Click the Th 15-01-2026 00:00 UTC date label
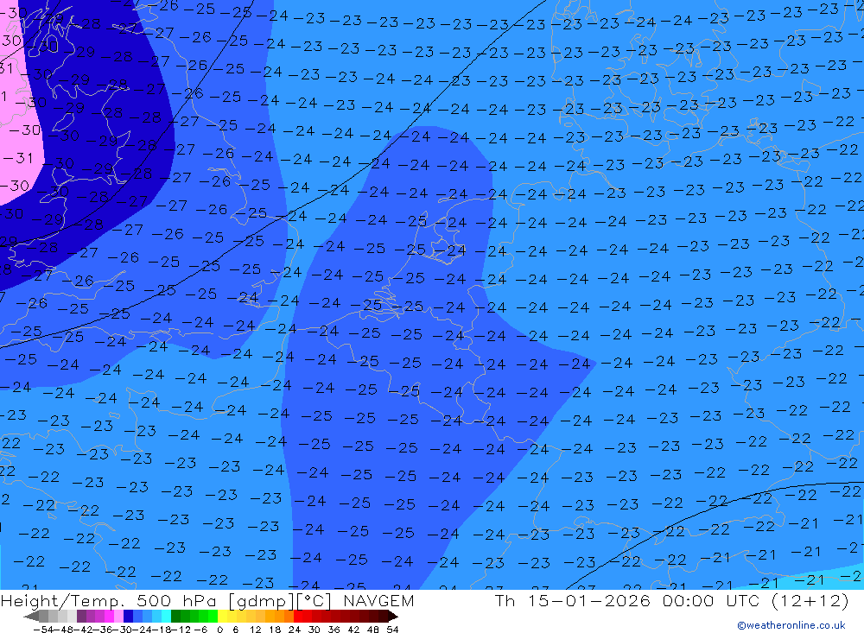This screenshot has height=633, width=864. [x=671, y=600]
